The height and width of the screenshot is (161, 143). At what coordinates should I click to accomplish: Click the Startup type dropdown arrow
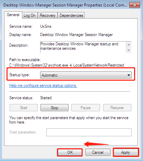click(x=129, y=75)
